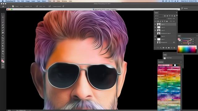Click filter for shape layers icon
This screenshot has width=198, height=111.
tap(172, 16)
